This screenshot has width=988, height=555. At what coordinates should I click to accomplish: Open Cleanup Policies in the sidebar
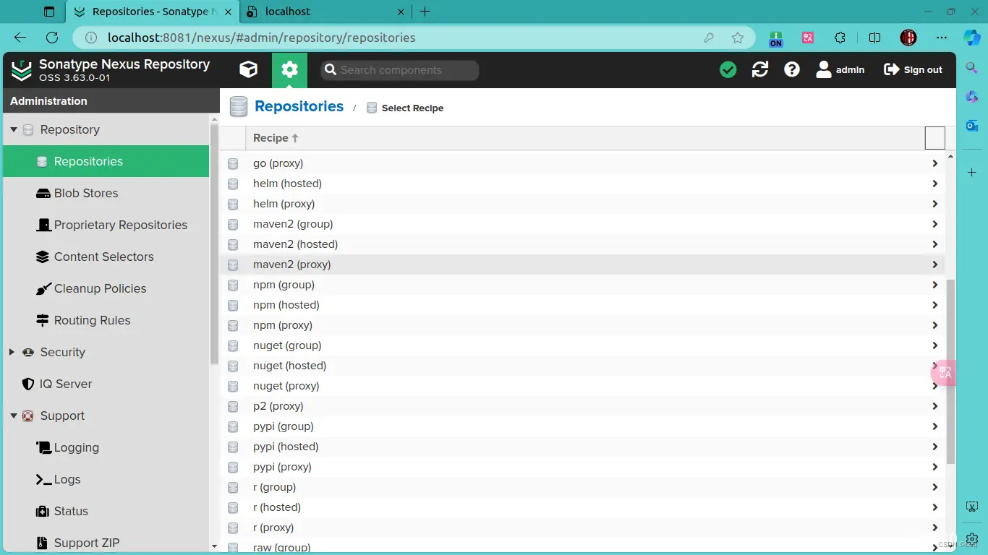click(106, 288)
